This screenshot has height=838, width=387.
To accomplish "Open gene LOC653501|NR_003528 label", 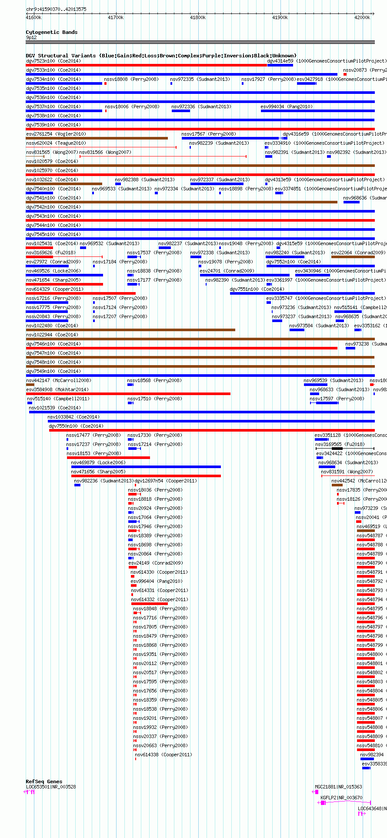I will (x=51, y=787).
